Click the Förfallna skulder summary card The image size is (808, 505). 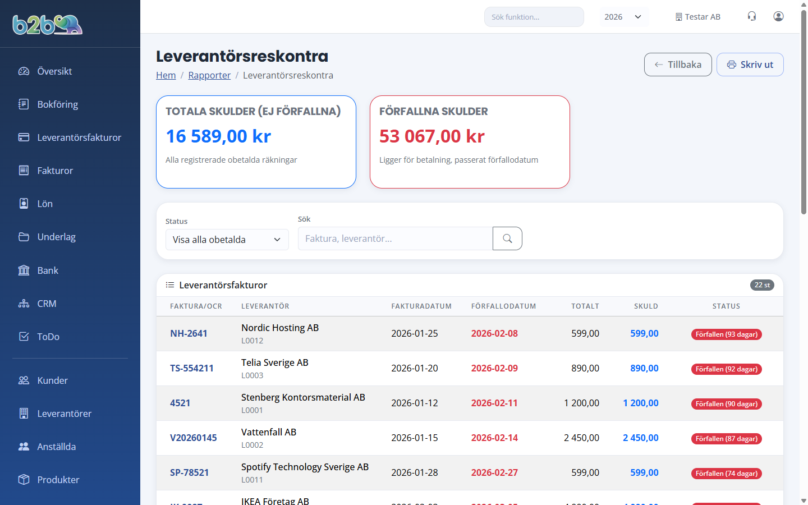[x=470, y=142]
